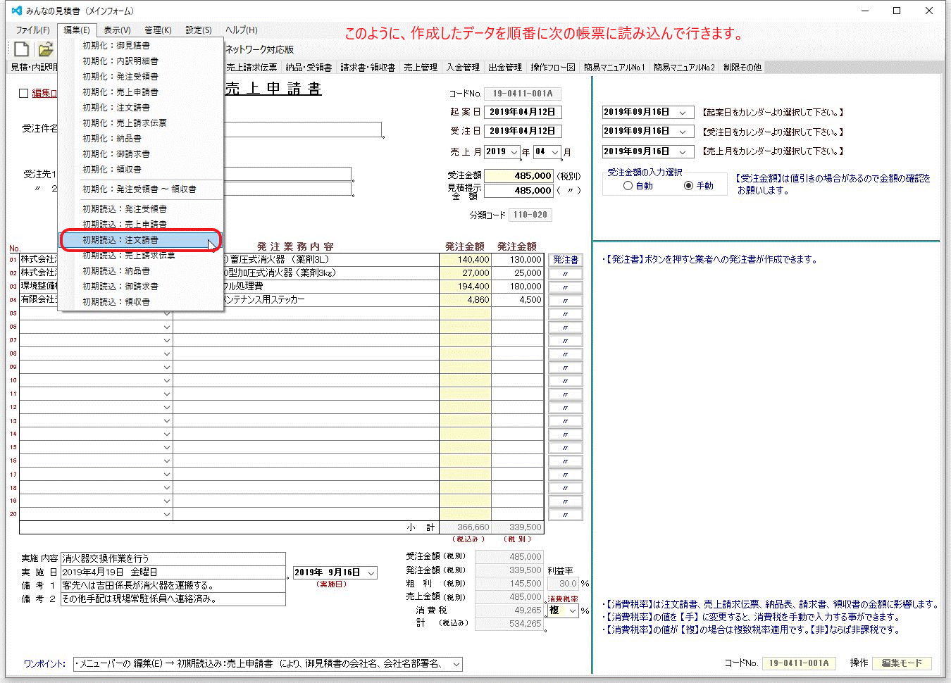Select the 手動 radio button

688,186
